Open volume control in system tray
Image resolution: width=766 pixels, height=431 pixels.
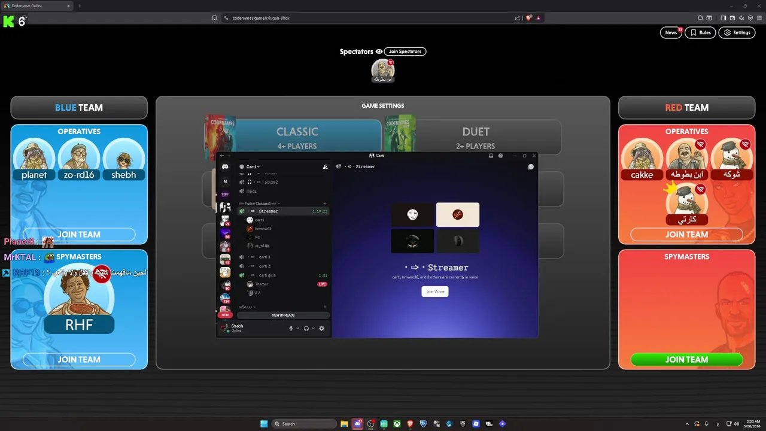point(736,424)
